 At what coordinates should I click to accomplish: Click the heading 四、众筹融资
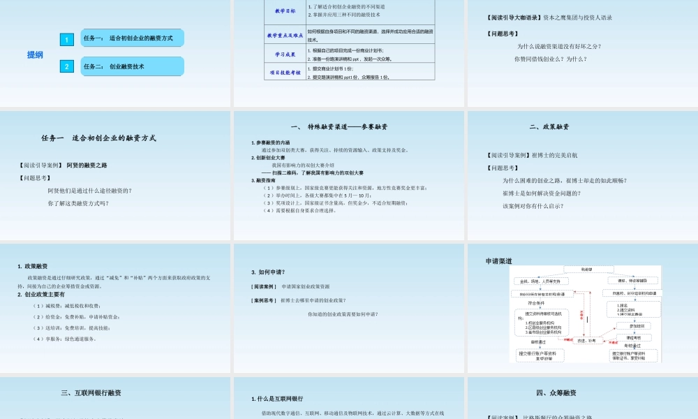558,393
